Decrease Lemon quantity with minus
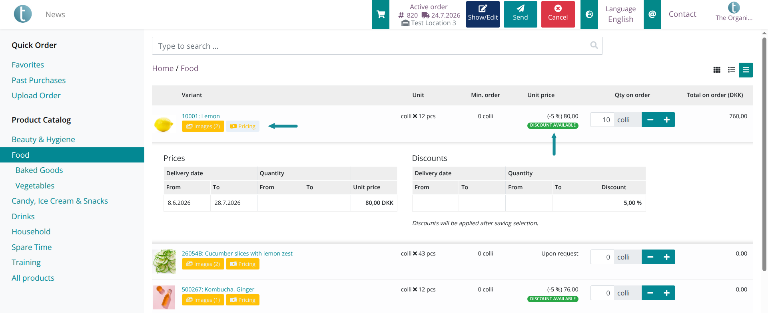This screenshot has height=313, width=768. pos(650,120)
